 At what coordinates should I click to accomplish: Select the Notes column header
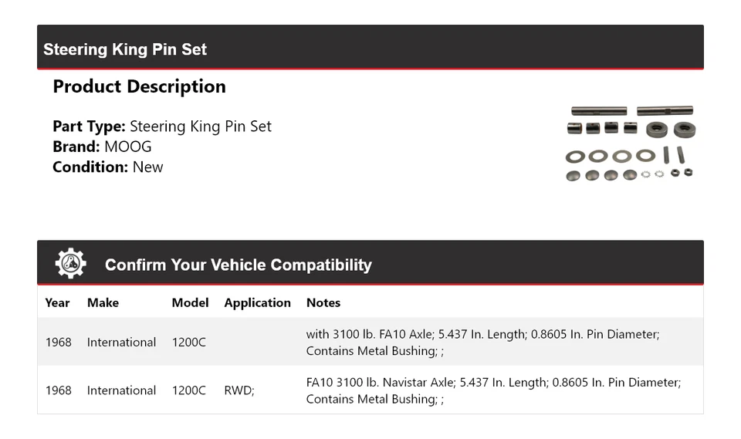point(323,302)
